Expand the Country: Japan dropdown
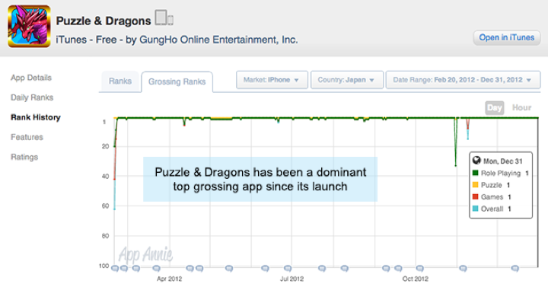The height and width of the screenshot is (290, 548). (347, 80)
